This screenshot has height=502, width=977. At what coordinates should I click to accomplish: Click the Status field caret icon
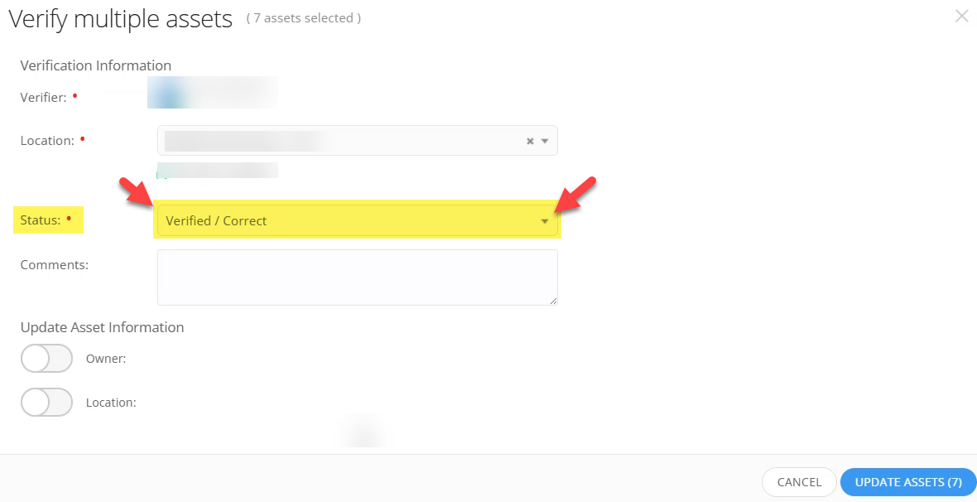(x=544, y=220)
